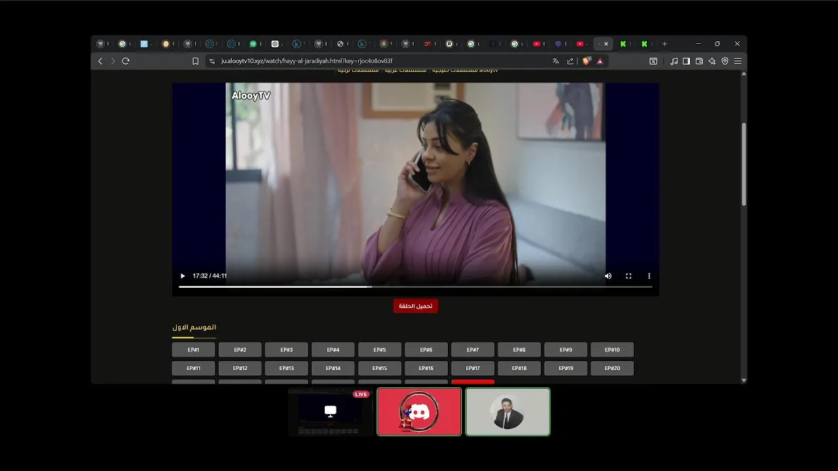Image resolution: width=838 pixels, height=471 pixels.
Task: Switch to the last green K tab
Action: pos(646,44)
